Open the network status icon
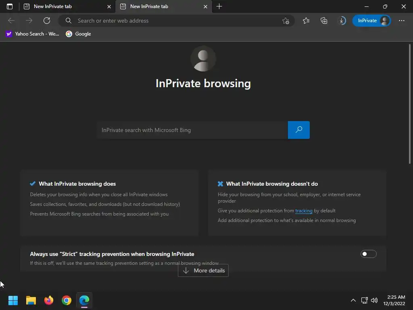The image size is (413, 310). point(365,300)
